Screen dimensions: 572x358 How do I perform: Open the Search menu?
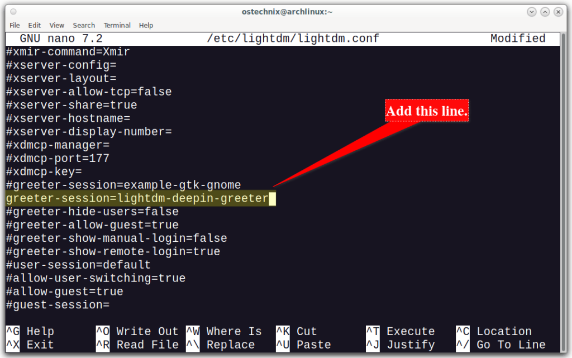pos(84,25)
